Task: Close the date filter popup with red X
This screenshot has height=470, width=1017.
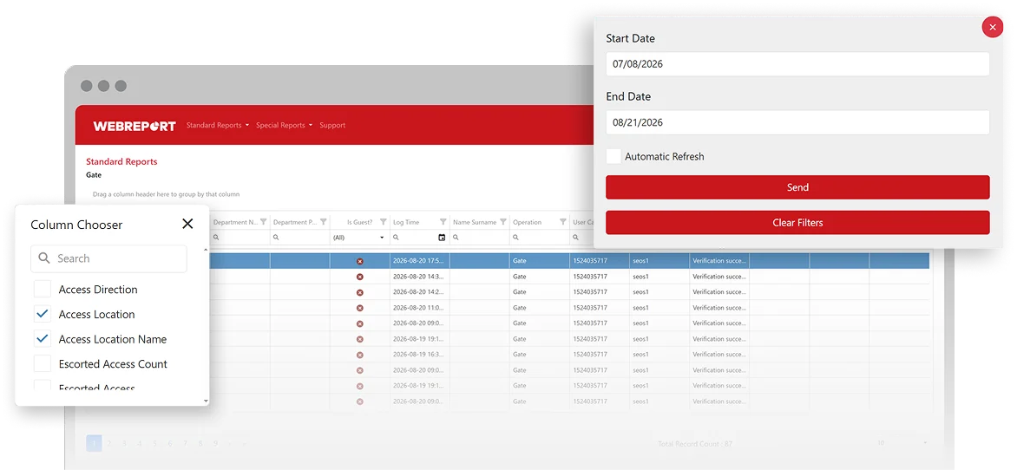Action: (x=993, y=27)
